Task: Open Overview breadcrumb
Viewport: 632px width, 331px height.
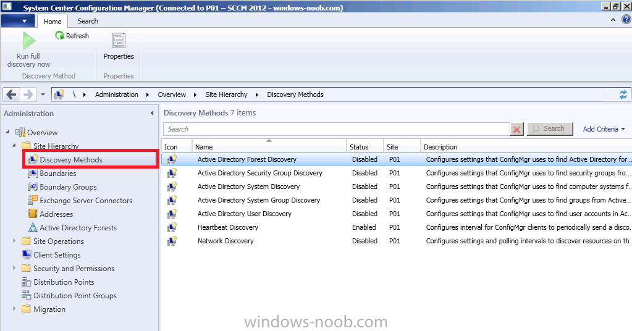Action: [172, 94]
